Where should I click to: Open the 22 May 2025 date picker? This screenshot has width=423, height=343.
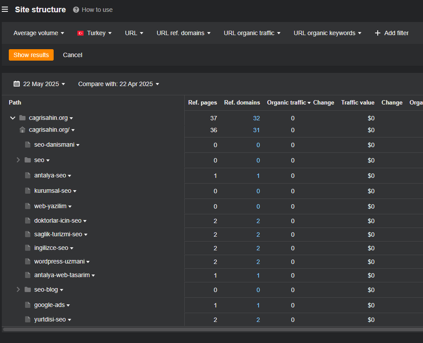click(x=40, y=84)
